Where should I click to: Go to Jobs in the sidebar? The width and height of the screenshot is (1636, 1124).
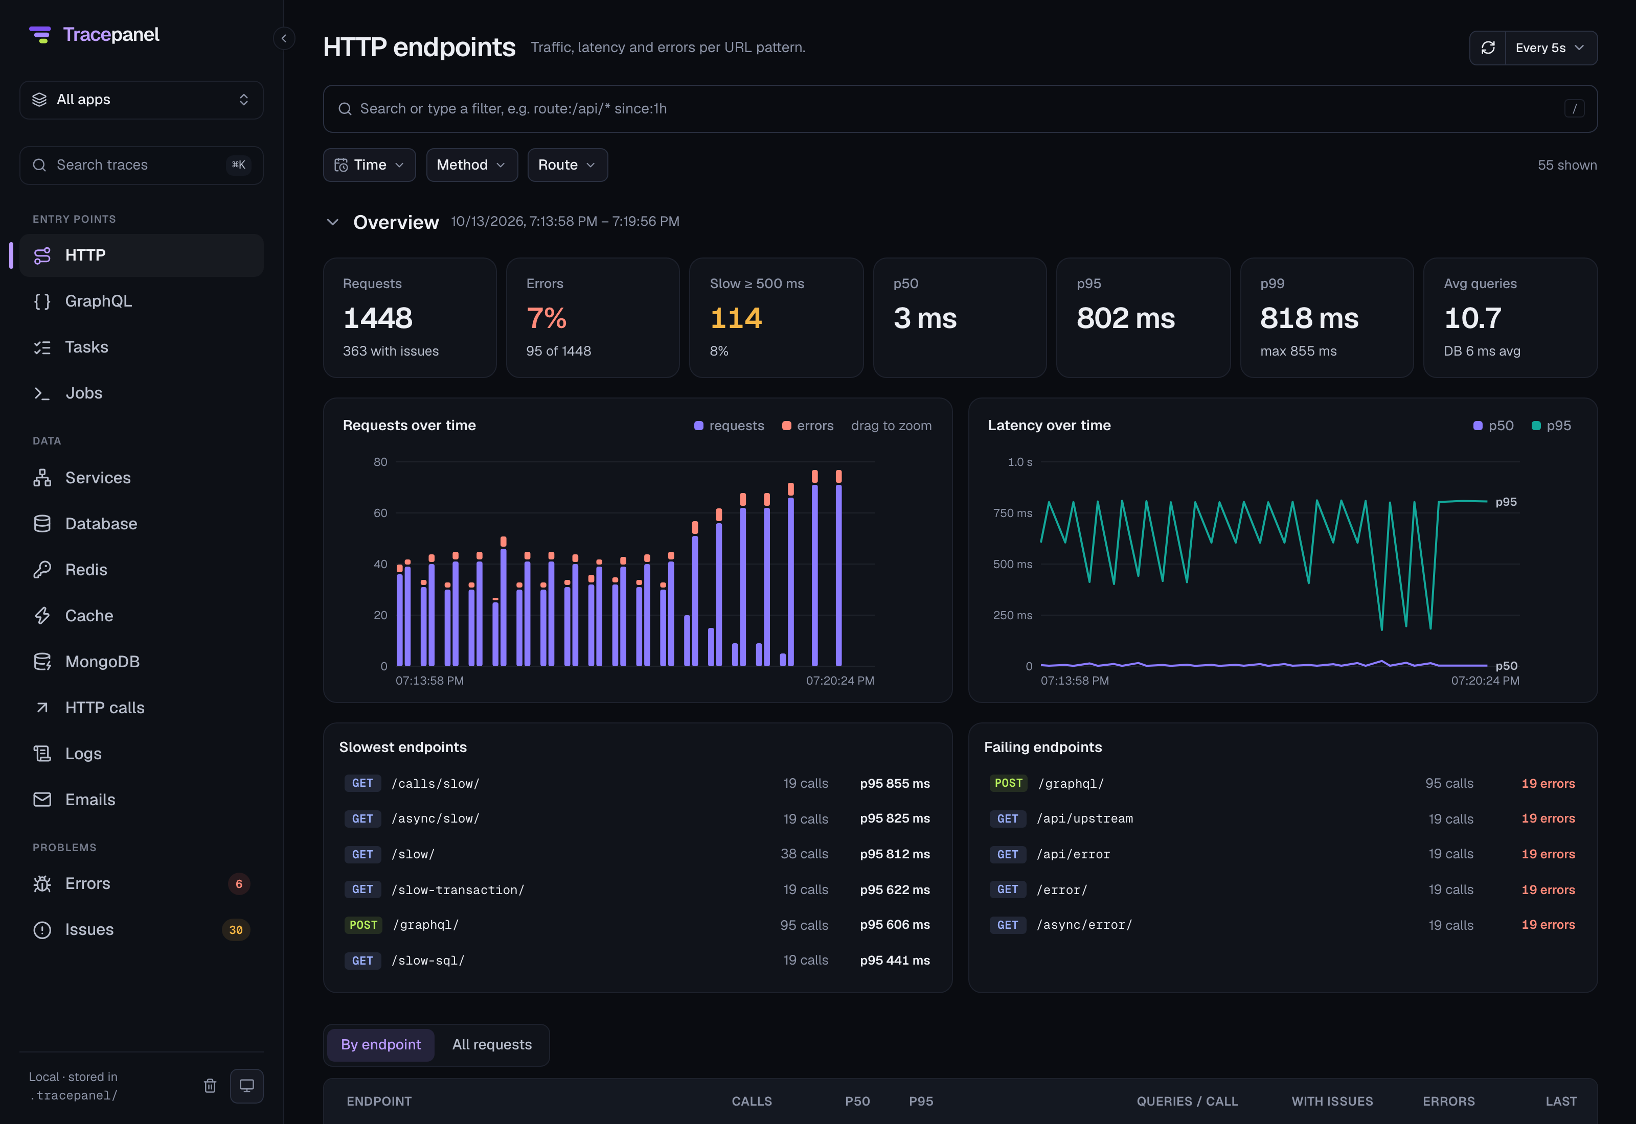point(142,393)
